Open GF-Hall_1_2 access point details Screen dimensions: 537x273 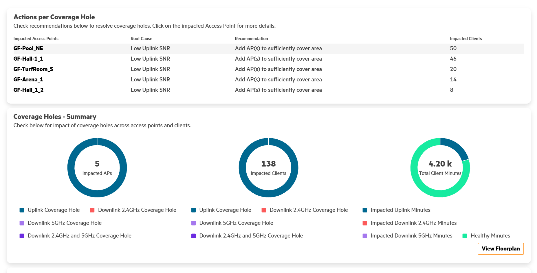(28, 90)
